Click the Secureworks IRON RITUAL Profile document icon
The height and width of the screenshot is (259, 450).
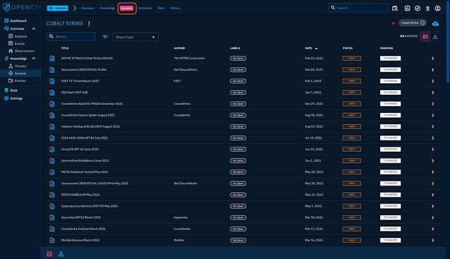click(x=52, y=70)
